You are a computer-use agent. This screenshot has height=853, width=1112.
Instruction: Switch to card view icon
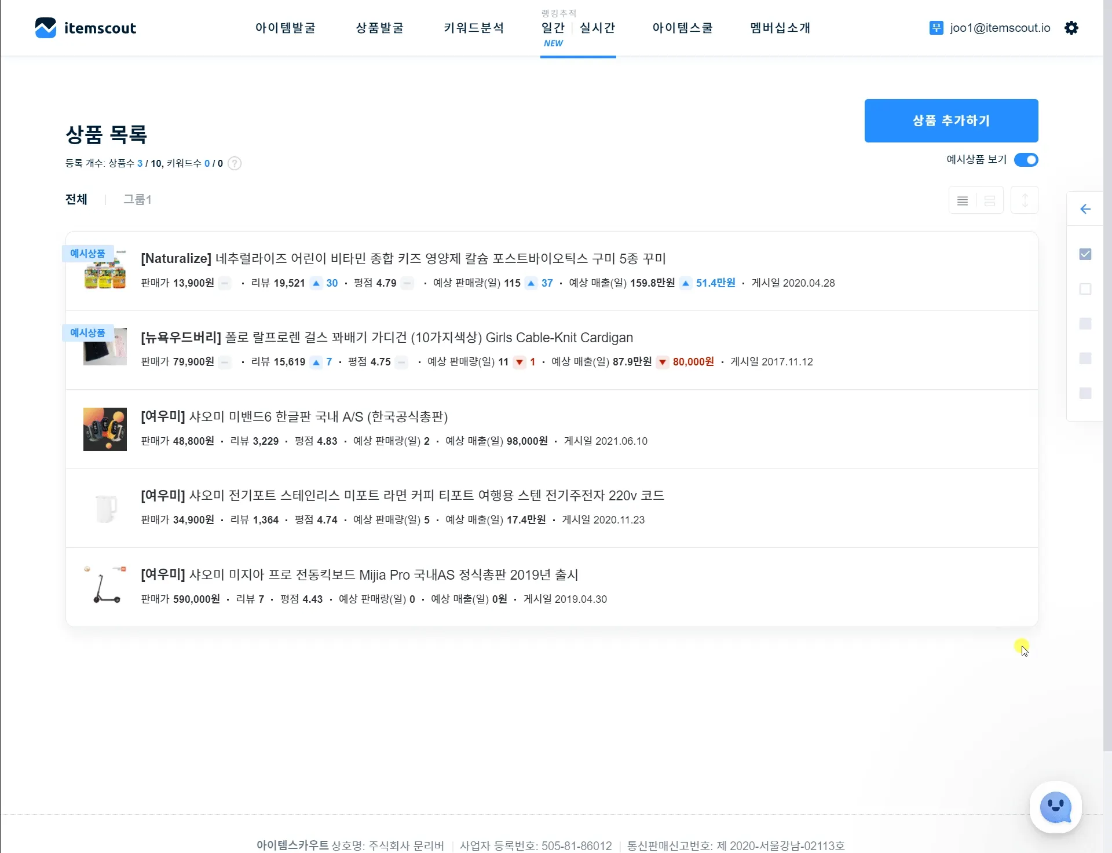point(990,201)
